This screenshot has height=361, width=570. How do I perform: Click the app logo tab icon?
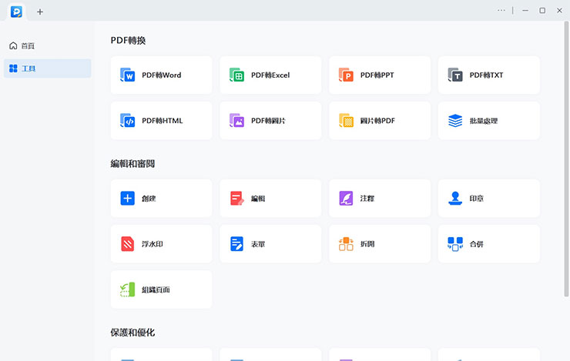click(x=16, y=12)
